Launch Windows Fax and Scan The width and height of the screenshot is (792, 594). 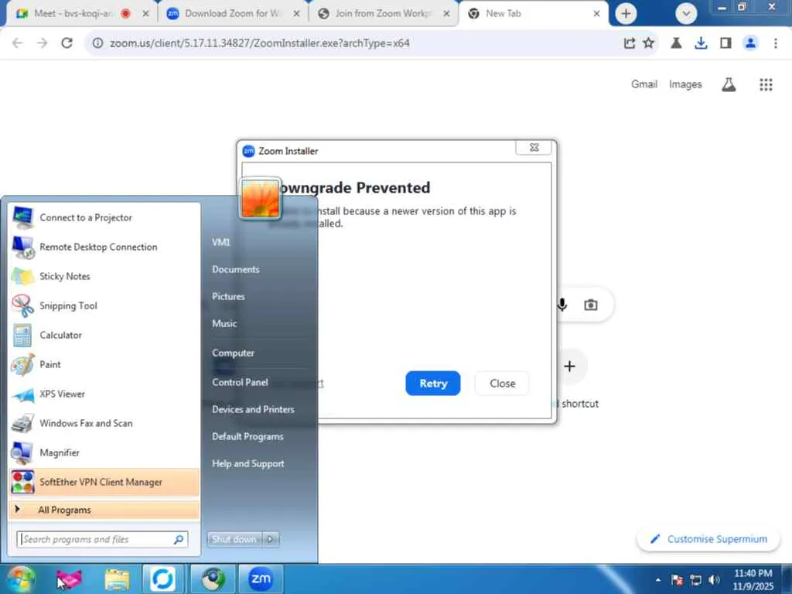104,423
